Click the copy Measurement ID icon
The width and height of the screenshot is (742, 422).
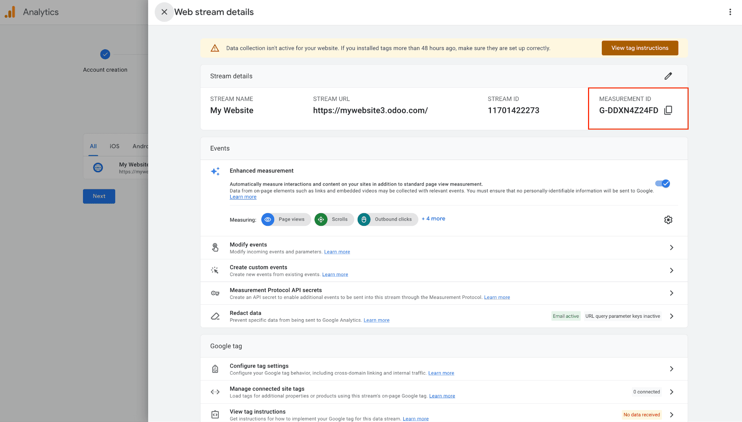point(668,110)
